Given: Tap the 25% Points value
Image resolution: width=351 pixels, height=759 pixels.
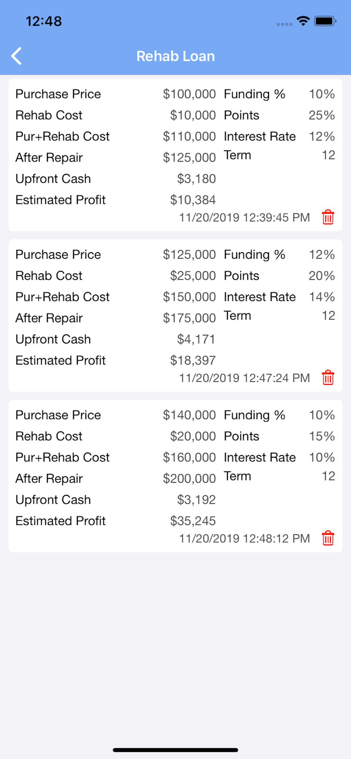Looking at the screenshot, I should click(x=322, y=115).
